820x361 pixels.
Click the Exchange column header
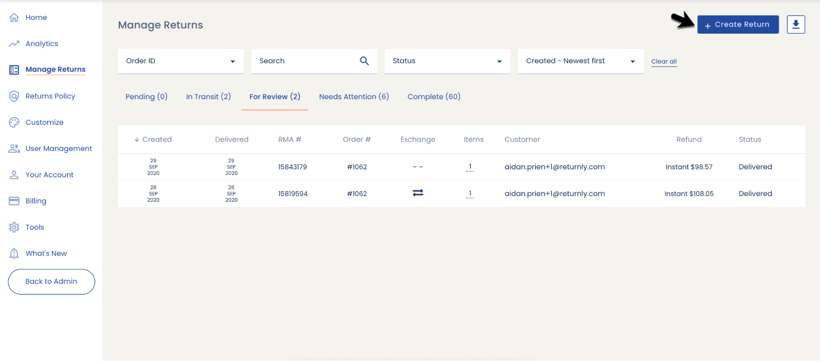[x=418, y=139]
